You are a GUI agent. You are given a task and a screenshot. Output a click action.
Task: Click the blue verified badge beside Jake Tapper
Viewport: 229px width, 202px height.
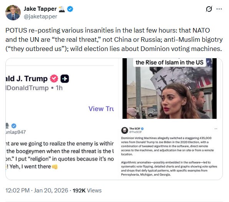pyautogui.click(x=70, y=9)
